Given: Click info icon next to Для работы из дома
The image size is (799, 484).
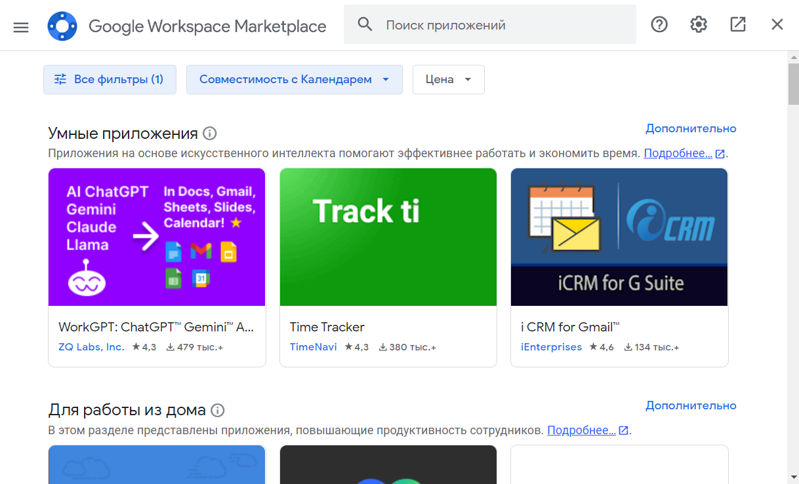Looking at the screenshot, I should click(218, 411).
